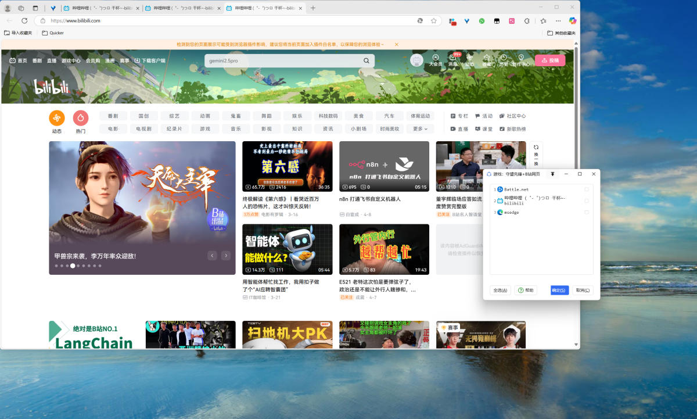The height and width of the screenshot is (419, 697).
Task: Tick the msedge checkbox
Action: click(587, 212)
